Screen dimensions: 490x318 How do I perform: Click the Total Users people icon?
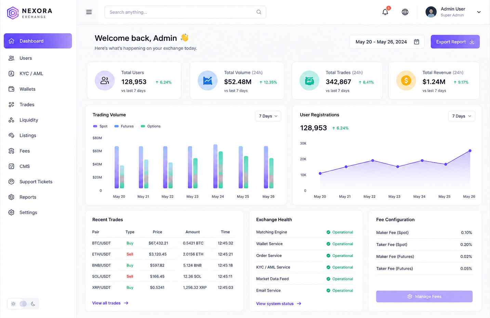pyautogui.click(x=105, y=80)
